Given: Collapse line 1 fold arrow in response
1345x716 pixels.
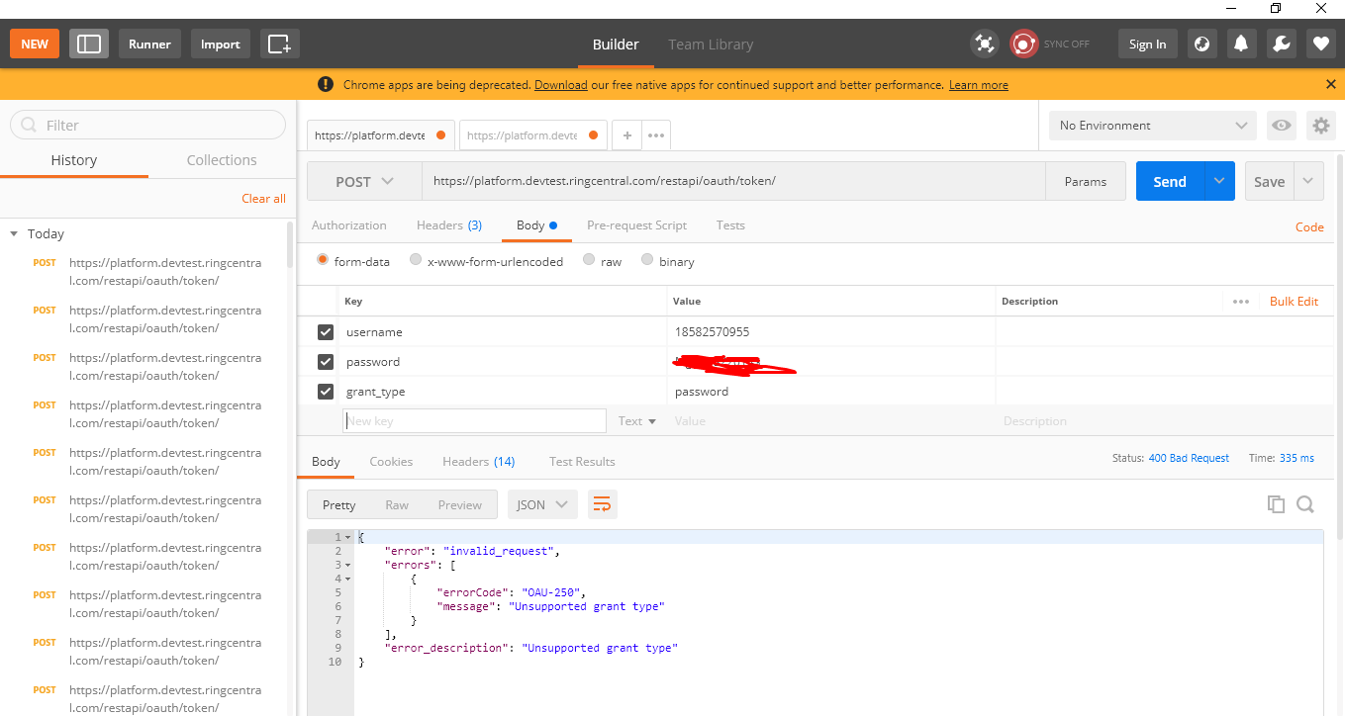Looking at the screenshot, I should coord(347,537).
